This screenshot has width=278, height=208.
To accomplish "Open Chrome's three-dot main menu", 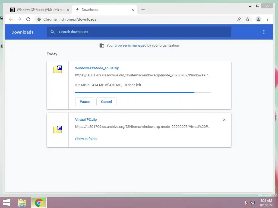I will tap(267, 19).
